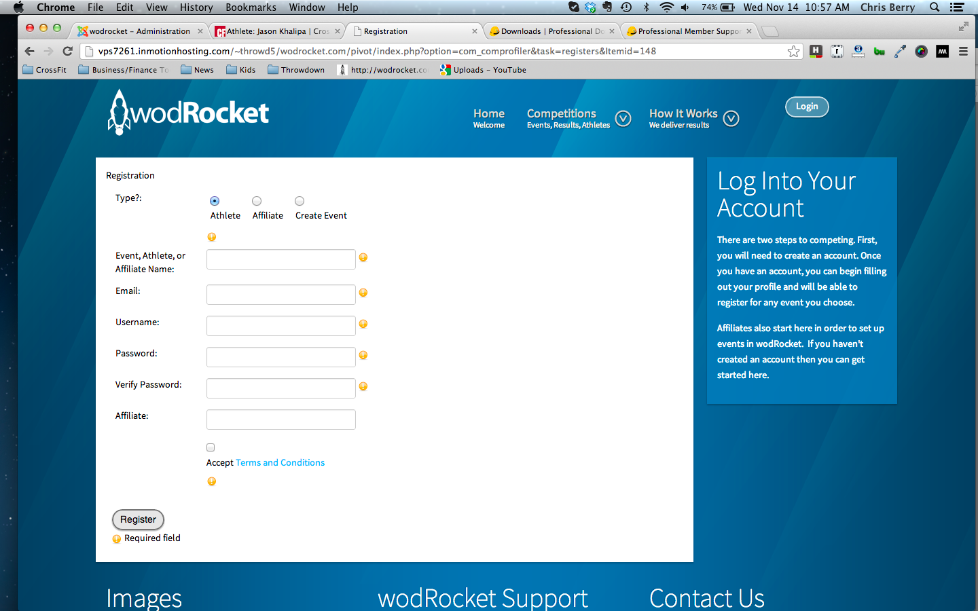Open the Bookmarks menu
The height and width of the screenshot is (611, 978).
[251, 7]
